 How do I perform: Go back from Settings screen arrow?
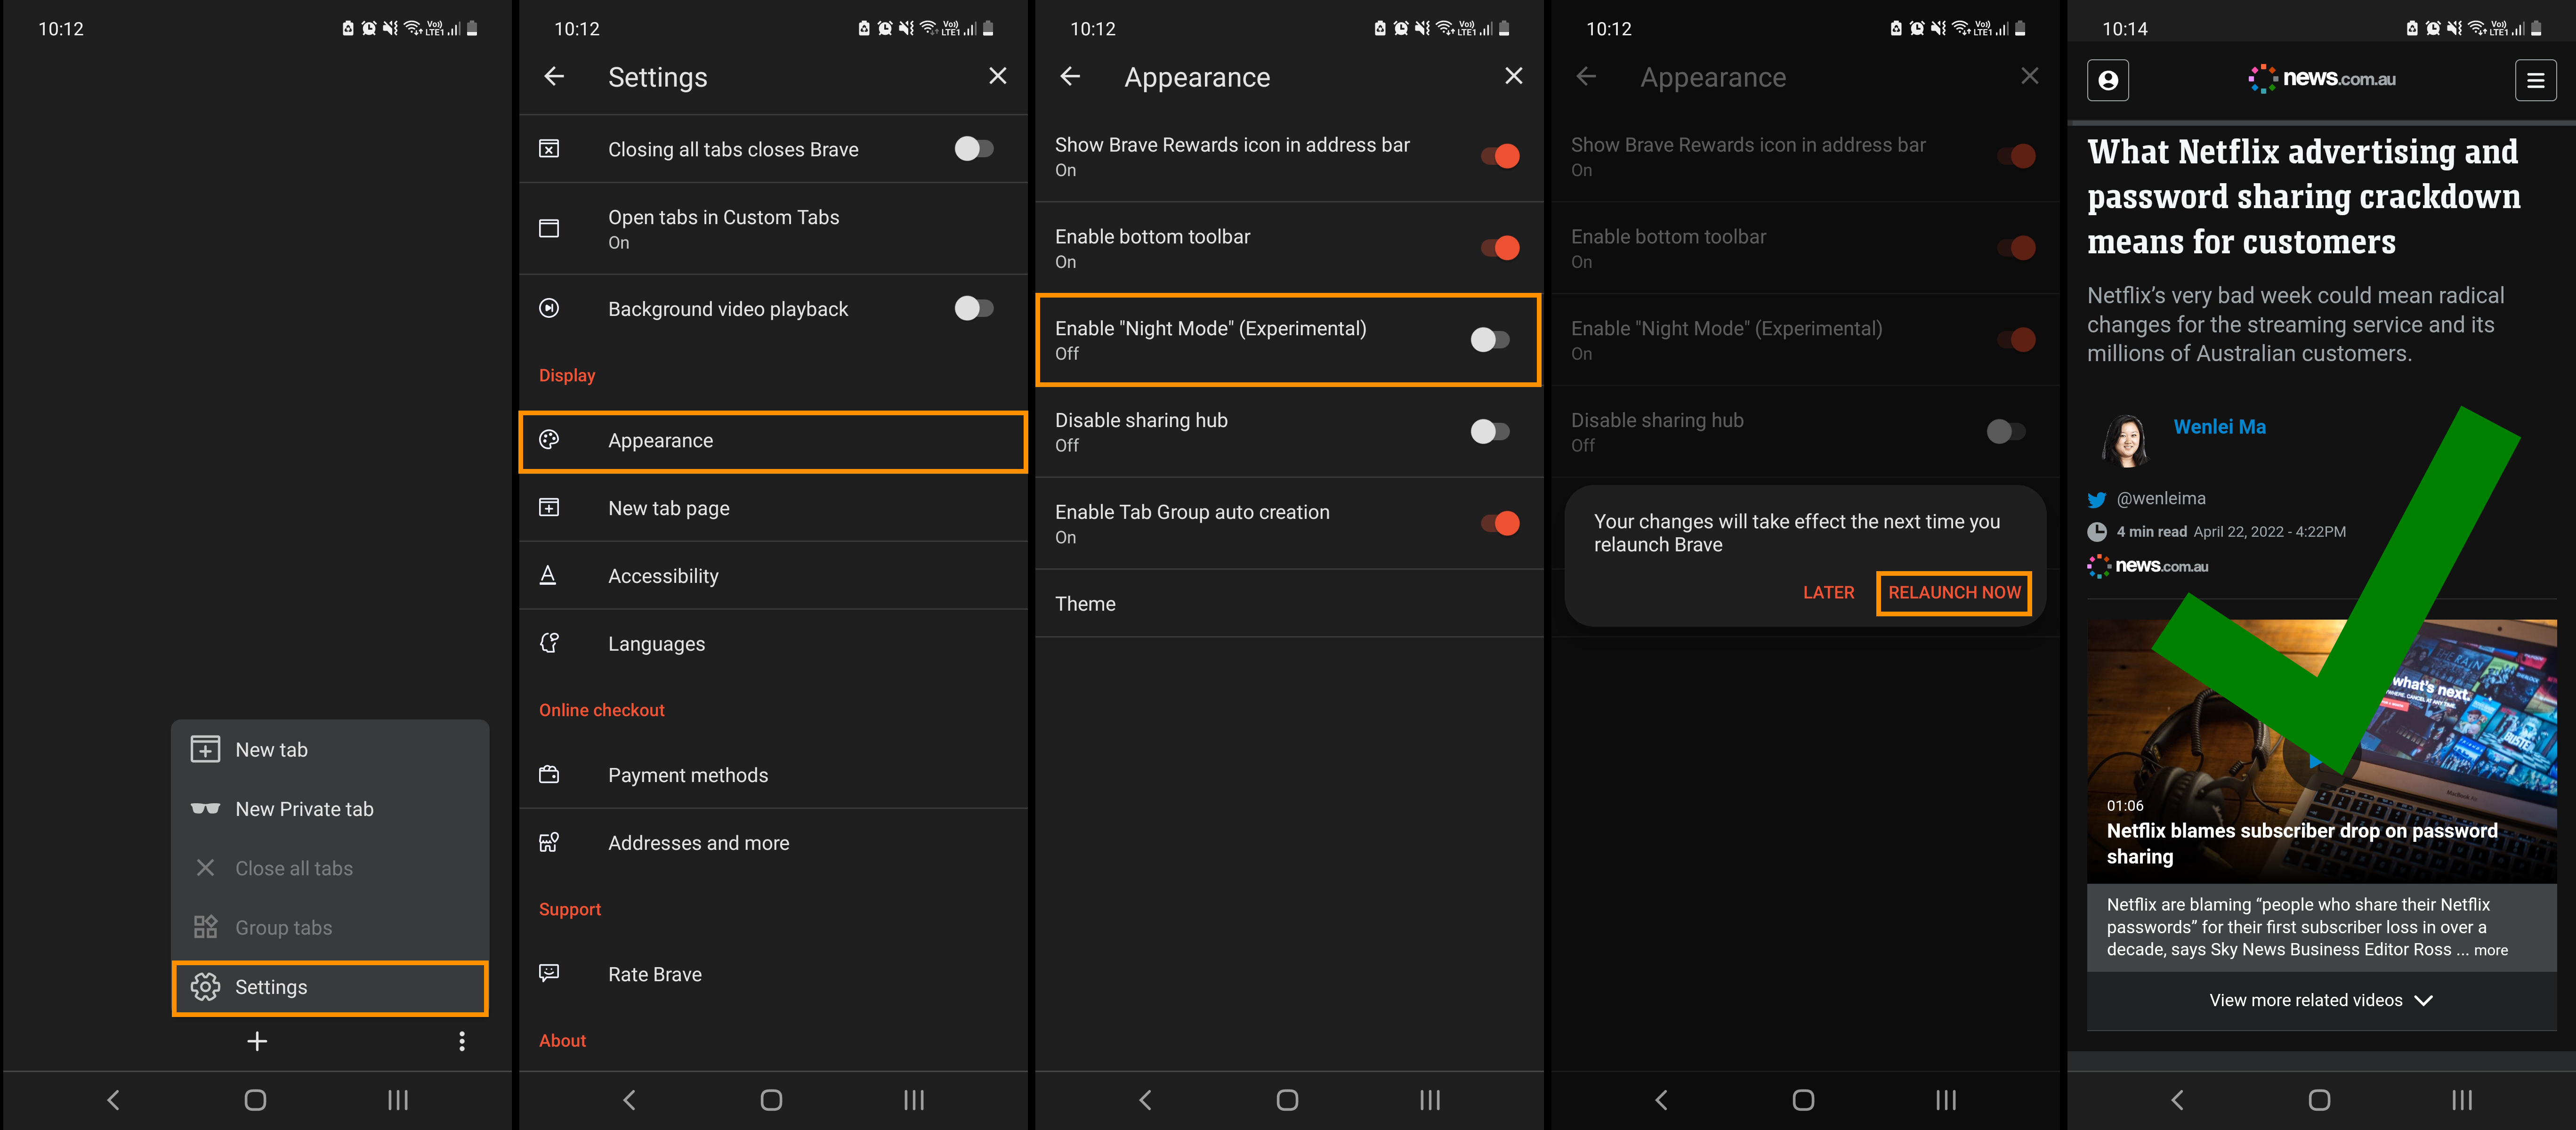(x=554, y=76)
